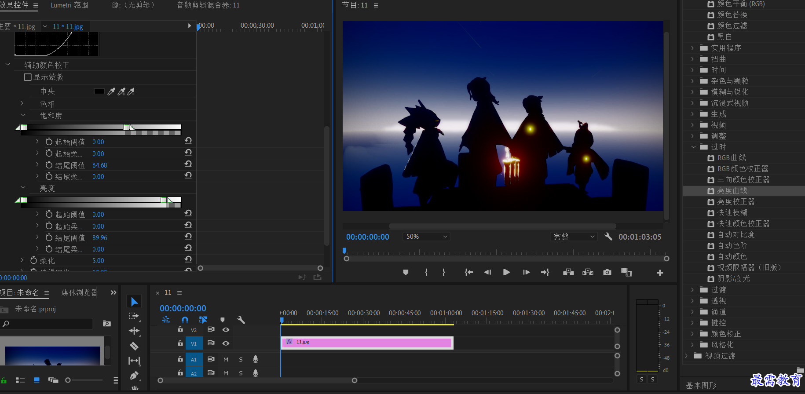This screenshot has width=805, height=394.
Task: Expand the 色相 section
Action: tap(22, 104)
